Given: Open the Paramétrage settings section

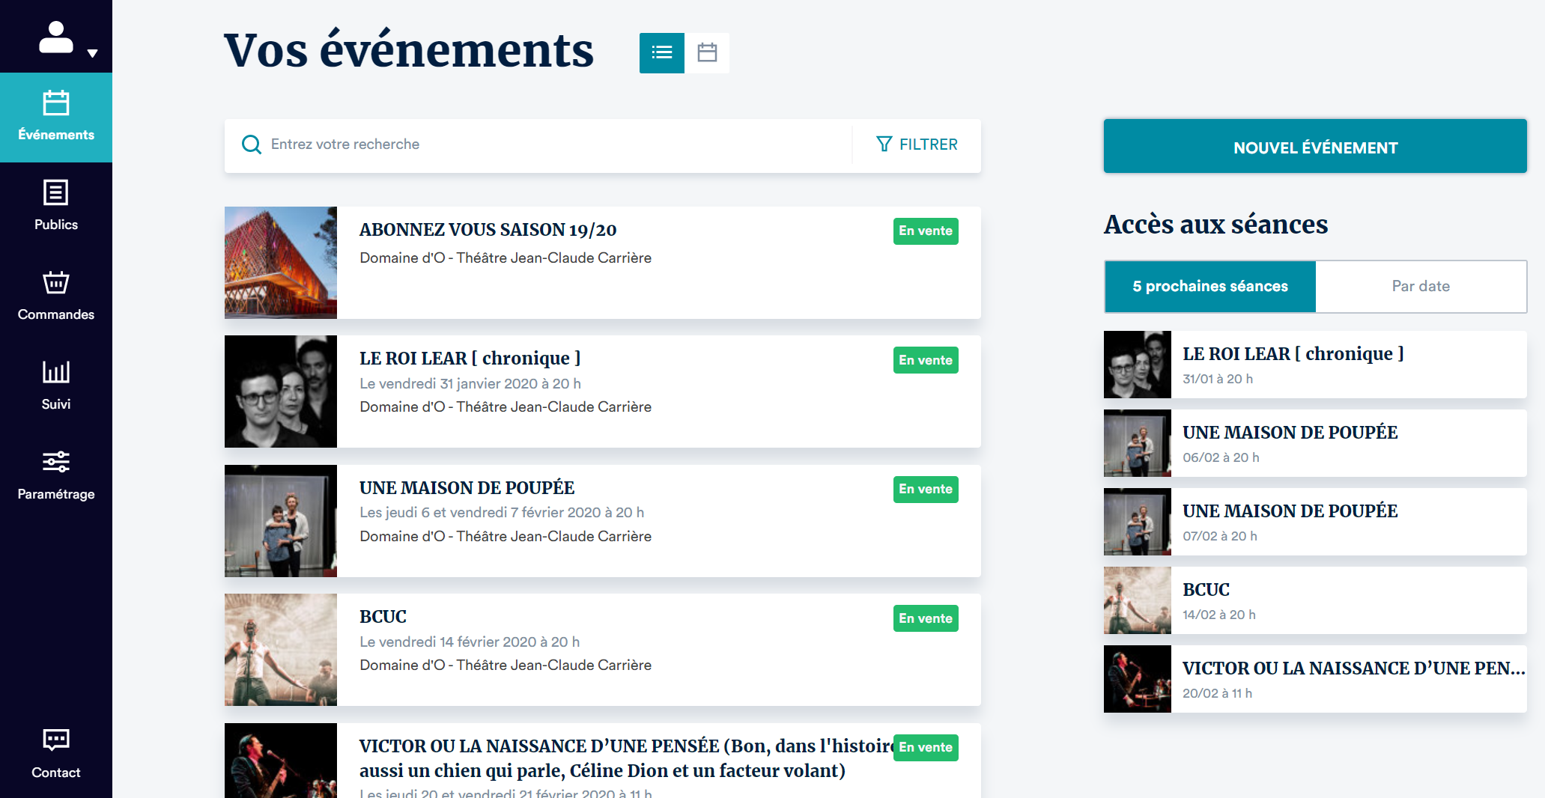Looking at the screenshot, I should (56, 475).
